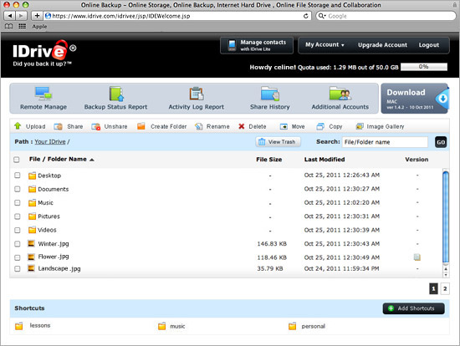Click the Google search field
This screenshot has height=346, width=460.
point(386,16)
